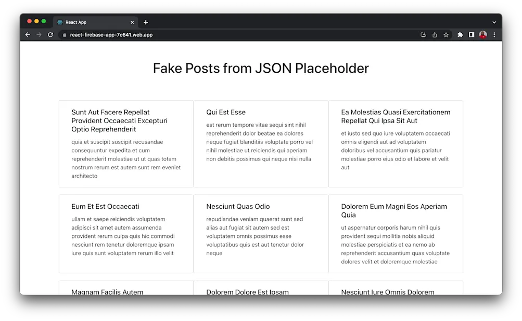Click the back navigation arrow
The width and height of the screenshot is (522, 321).
coord(28,35)
